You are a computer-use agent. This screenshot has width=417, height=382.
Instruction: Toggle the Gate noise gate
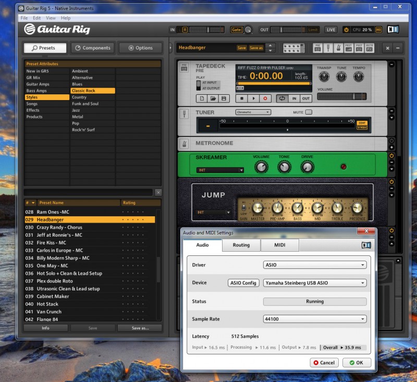237,30
